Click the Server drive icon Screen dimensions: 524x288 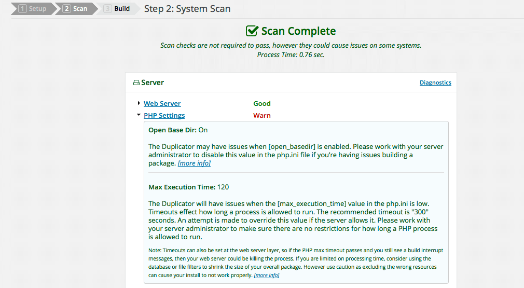136,83
